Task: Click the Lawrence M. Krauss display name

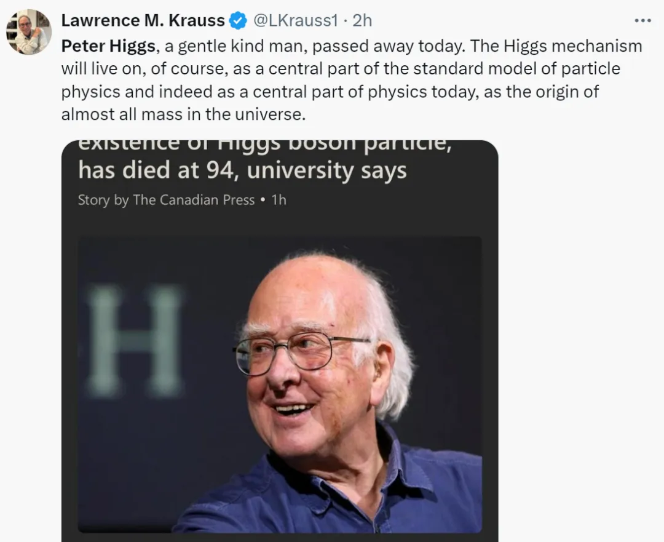Action: (143, 20)
